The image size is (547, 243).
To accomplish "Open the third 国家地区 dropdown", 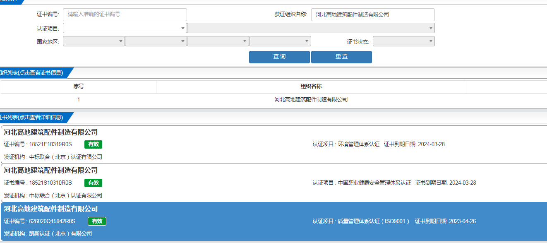I will click(x=218, y=41).
